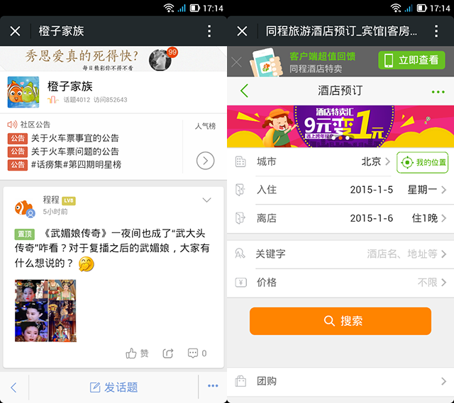Tap the 橙子家族 clownfish community avatar
The width and height of the screenshot is (454, 403).
pos(23,92)
